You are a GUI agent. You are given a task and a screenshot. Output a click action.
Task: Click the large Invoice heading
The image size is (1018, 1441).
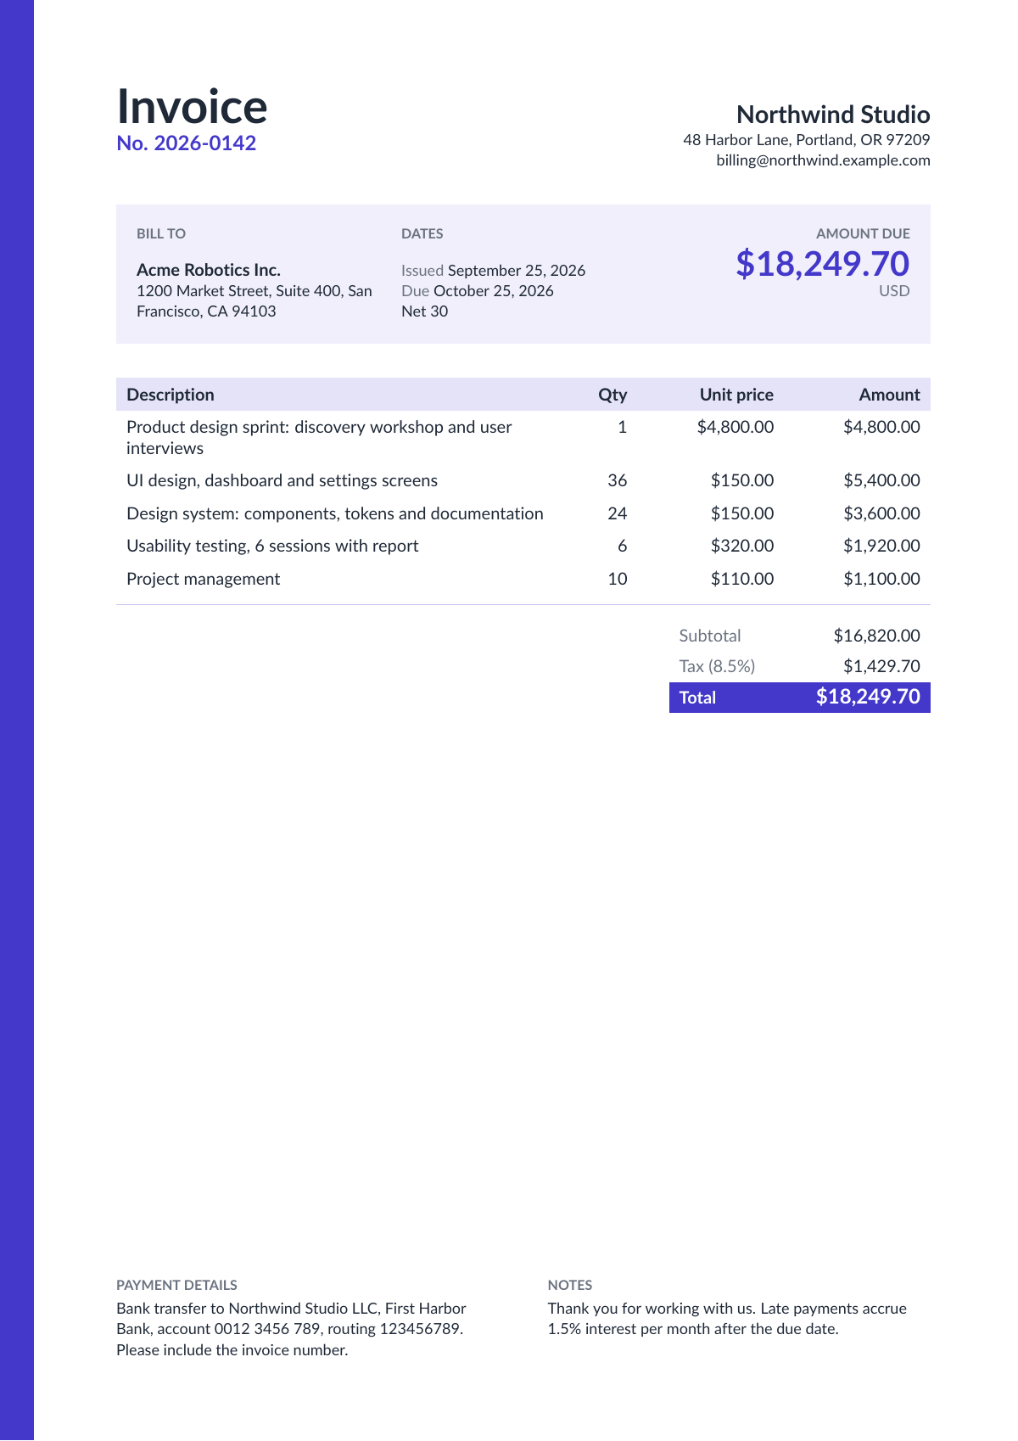point(192,107)
